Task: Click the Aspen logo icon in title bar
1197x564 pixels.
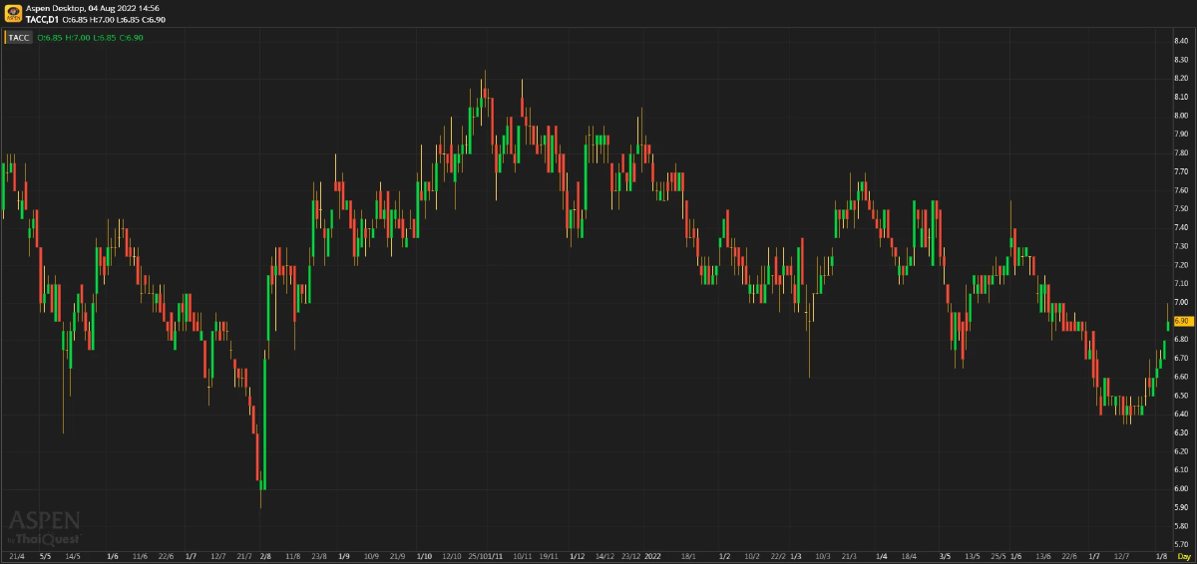Action: point(13,13)
